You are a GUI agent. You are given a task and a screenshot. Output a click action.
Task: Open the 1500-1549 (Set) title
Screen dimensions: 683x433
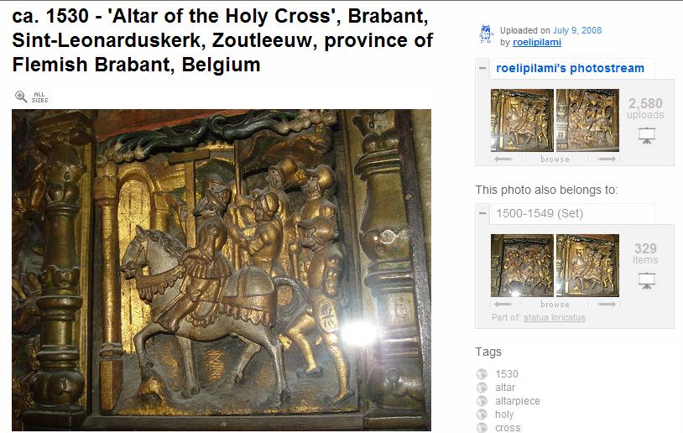tap(540, 213)
